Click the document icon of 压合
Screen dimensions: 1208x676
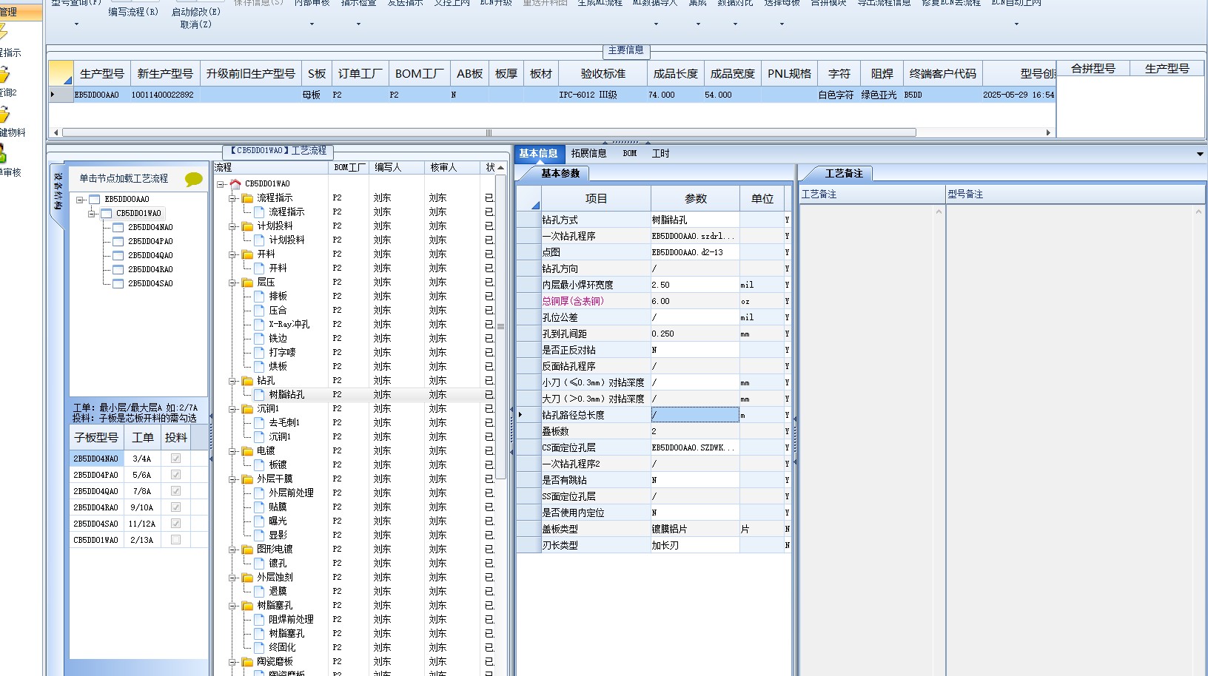point(259,310)
